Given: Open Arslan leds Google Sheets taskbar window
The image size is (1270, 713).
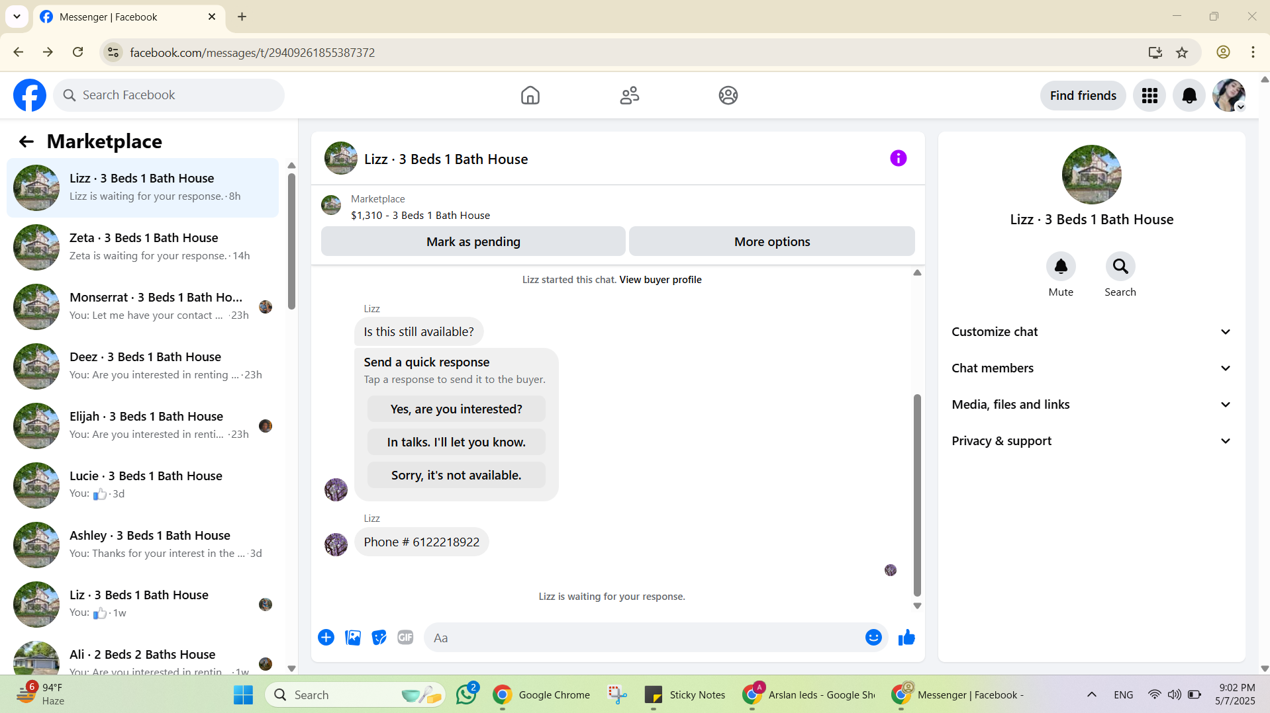Looking at the screenshot, I should click(x=809, y=694).
